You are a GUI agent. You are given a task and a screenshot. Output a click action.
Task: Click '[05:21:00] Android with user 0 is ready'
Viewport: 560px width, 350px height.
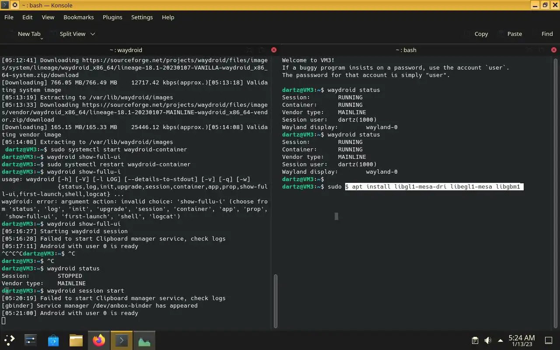click(70, 313)
